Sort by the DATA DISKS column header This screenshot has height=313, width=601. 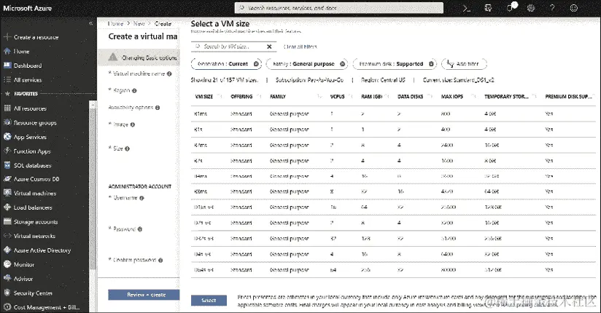[410, 96]
